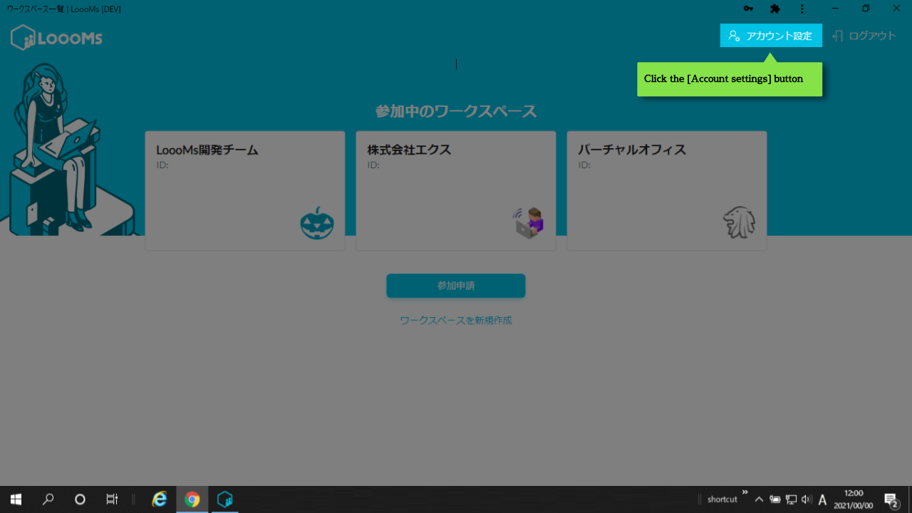Open the browser three-dot menu
This screenshot has height=513, width=912.
(802, 9)
